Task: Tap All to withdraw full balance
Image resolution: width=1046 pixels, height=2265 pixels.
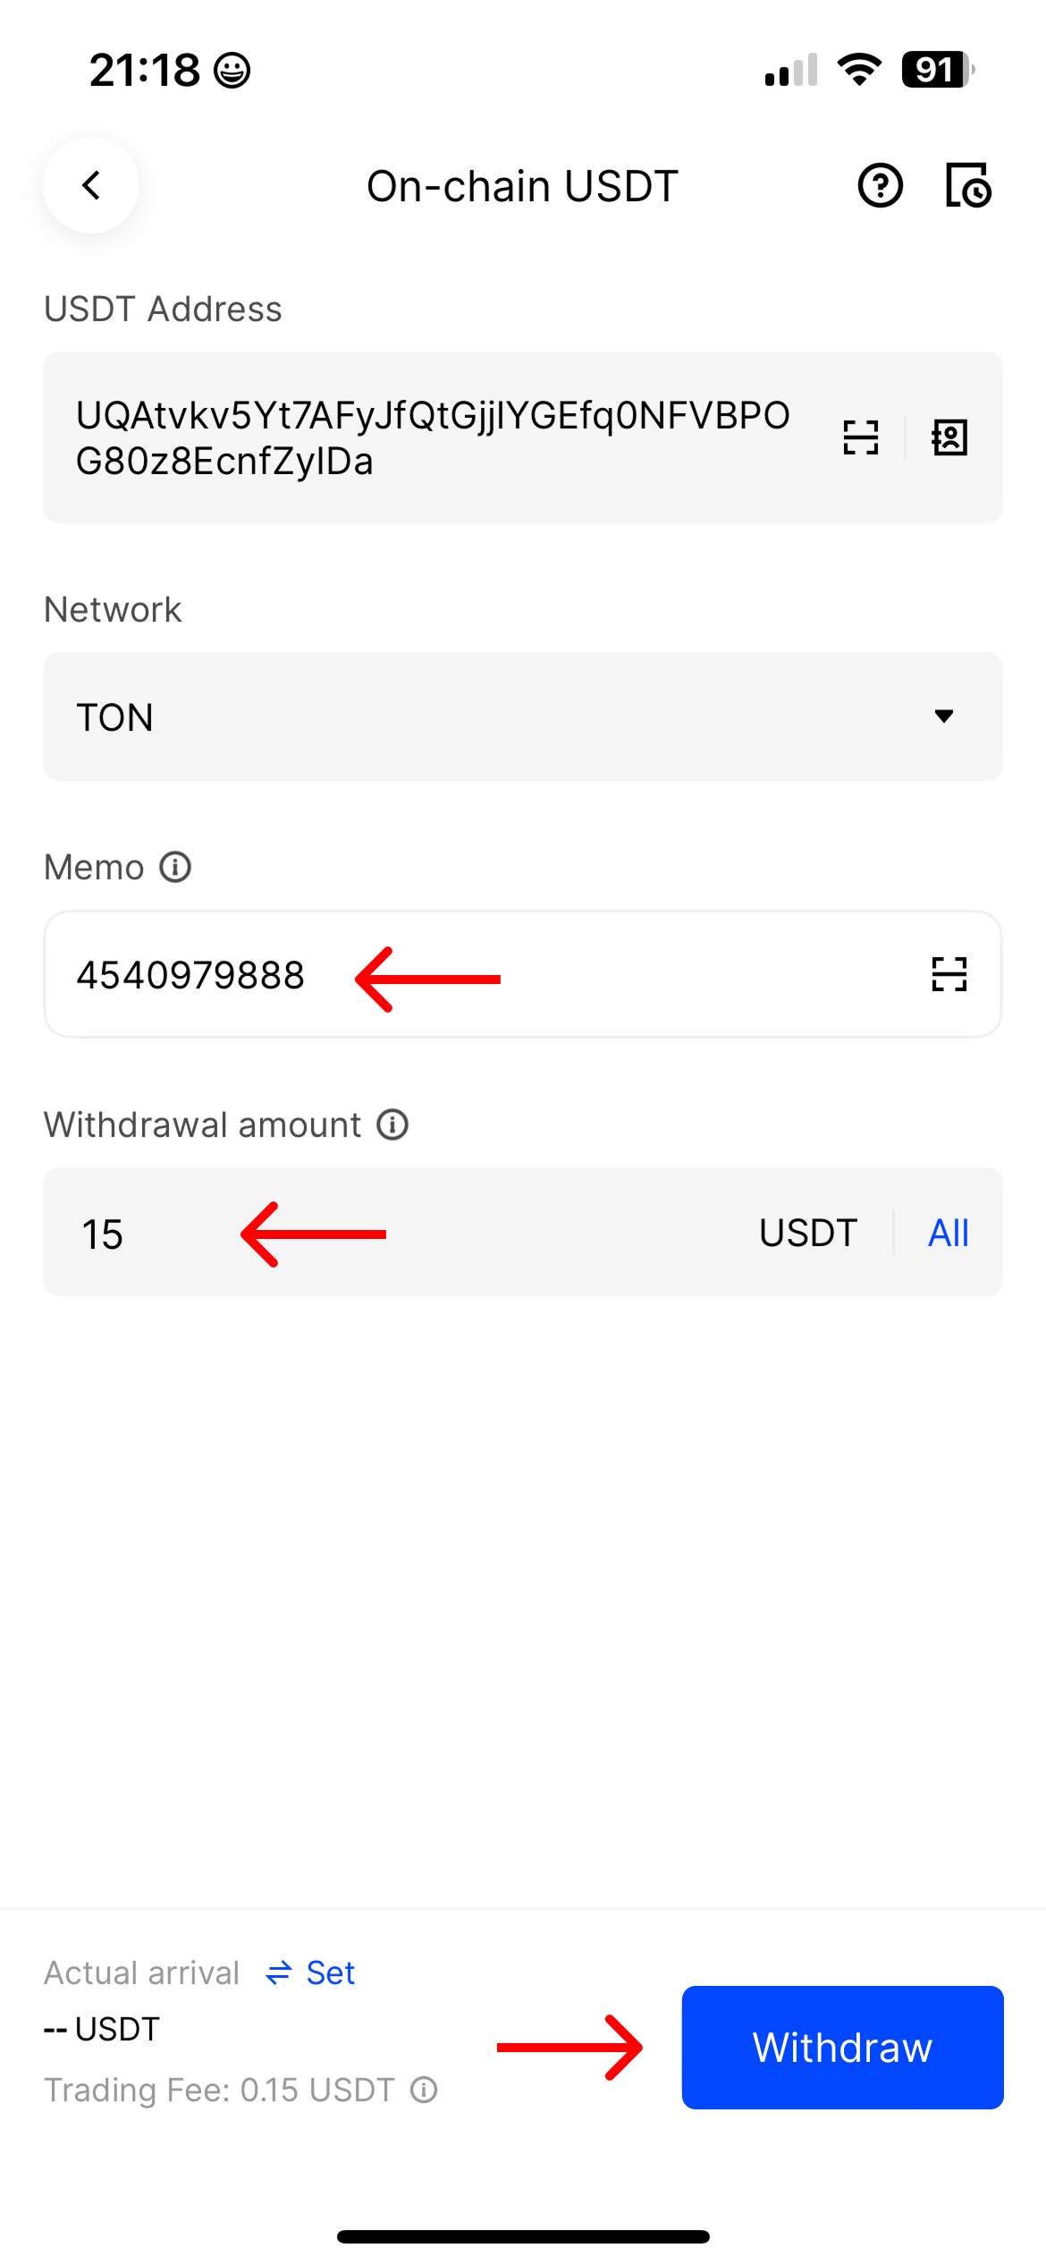Action: [948, 1233]
